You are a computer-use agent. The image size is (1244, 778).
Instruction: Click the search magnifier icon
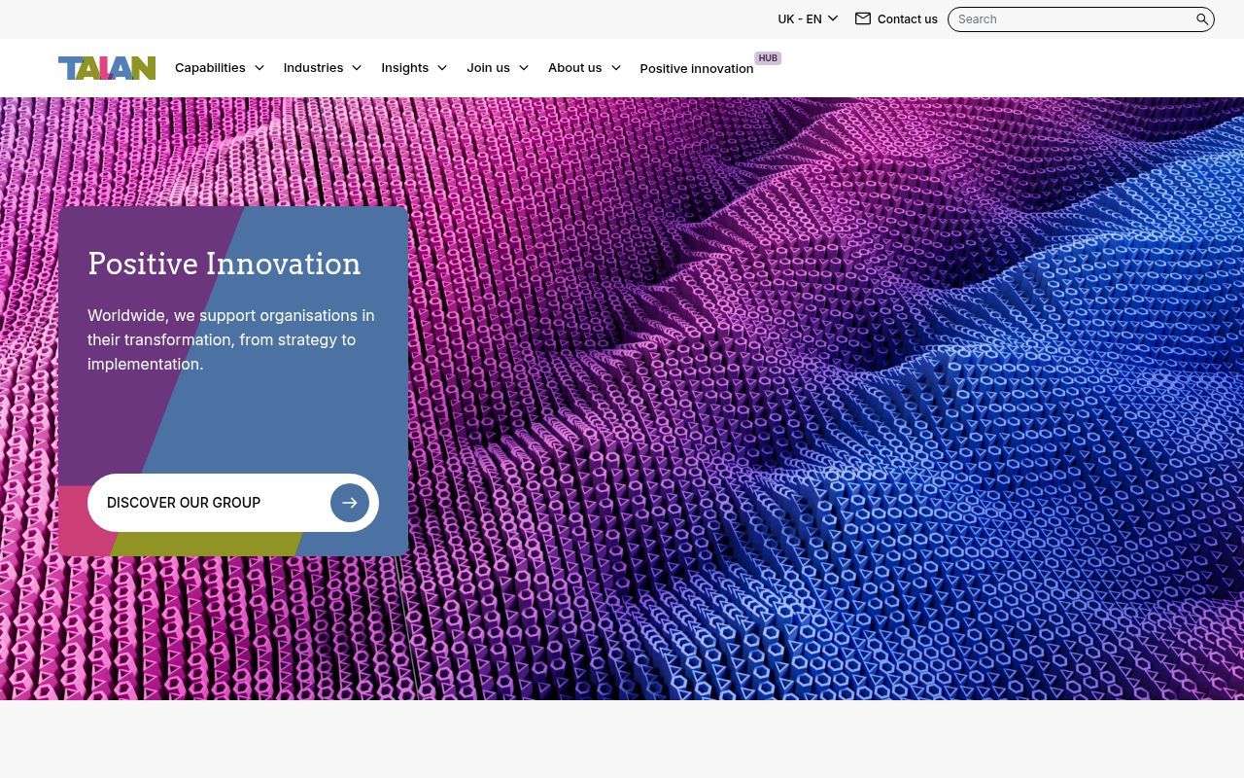[1202, 19]
